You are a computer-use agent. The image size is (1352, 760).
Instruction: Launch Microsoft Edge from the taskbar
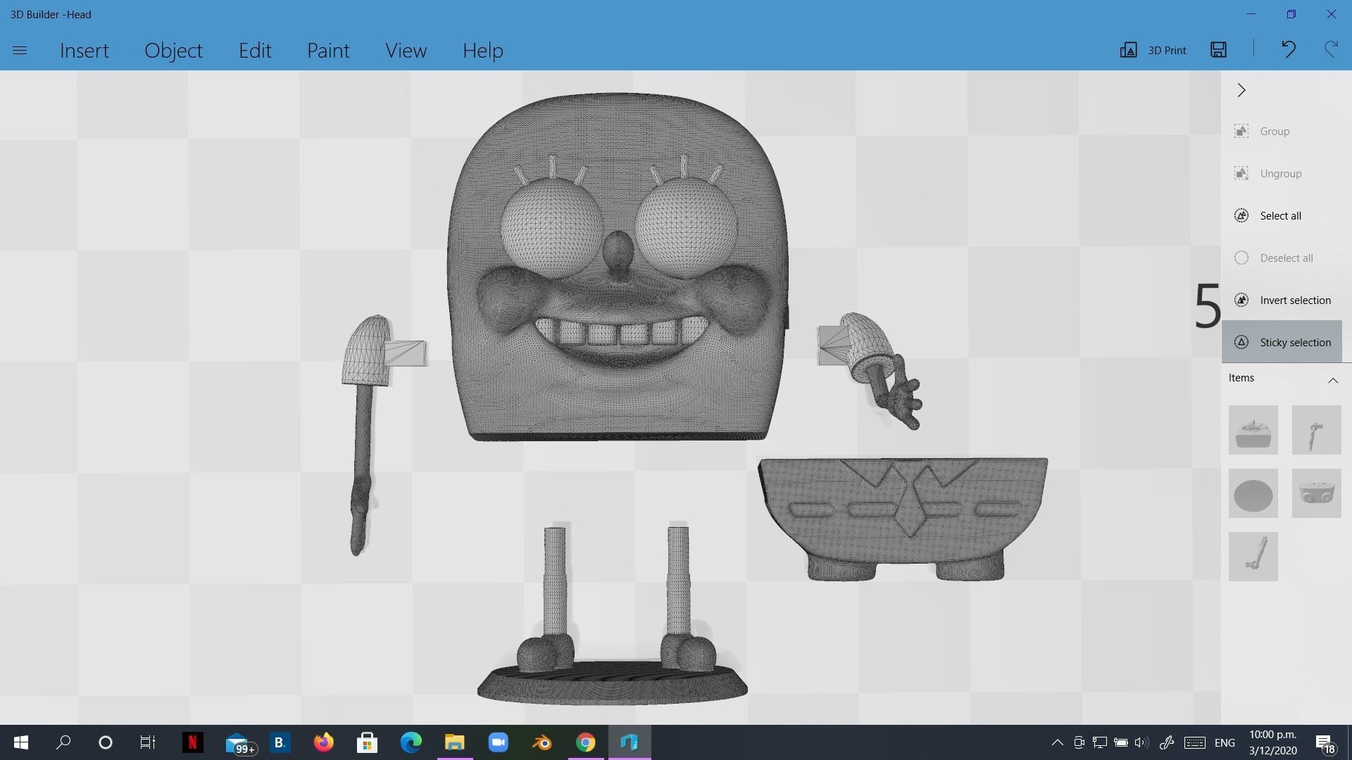point(411,742)
